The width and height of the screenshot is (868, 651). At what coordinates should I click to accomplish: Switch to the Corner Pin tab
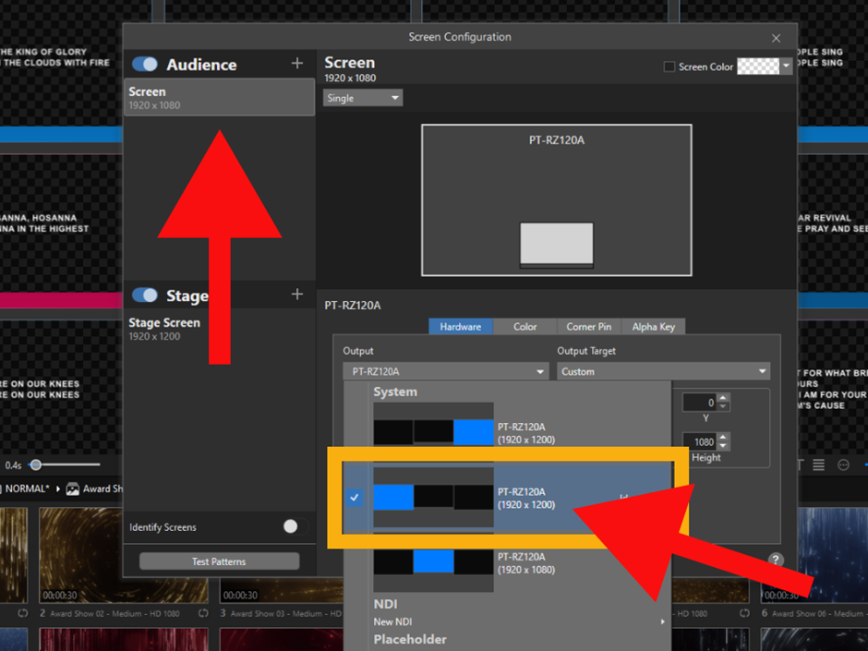click(588, 327)
